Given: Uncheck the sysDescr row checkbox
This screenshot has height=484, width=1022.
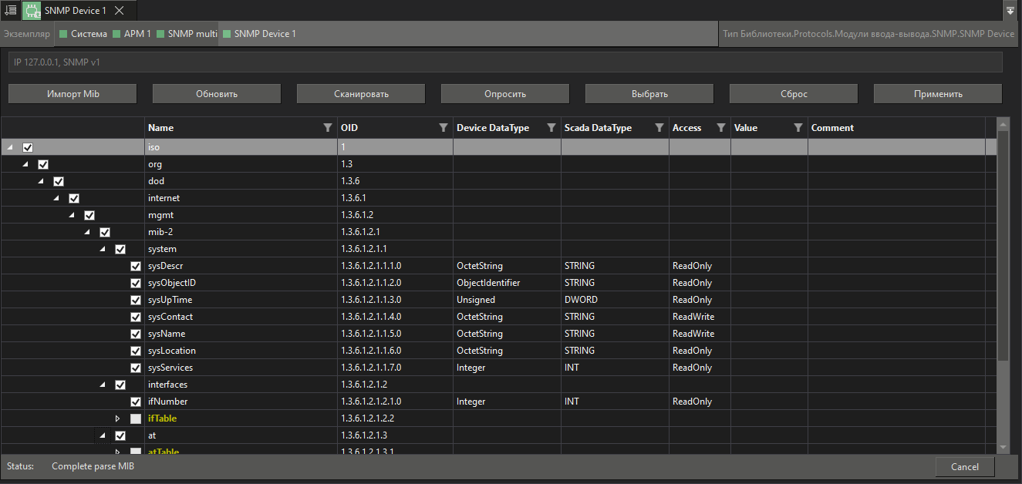Looking at the screenshot, I should pyautogui.click(x=135, y=265).
